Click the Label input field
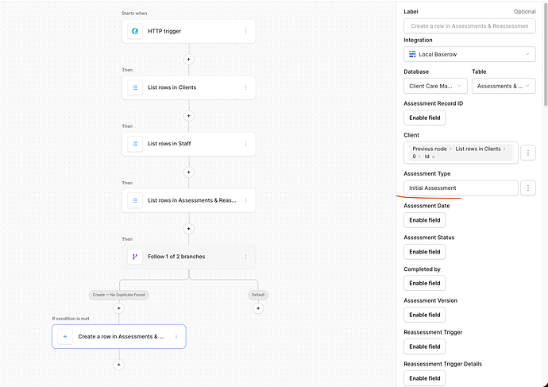 (469, 26)
